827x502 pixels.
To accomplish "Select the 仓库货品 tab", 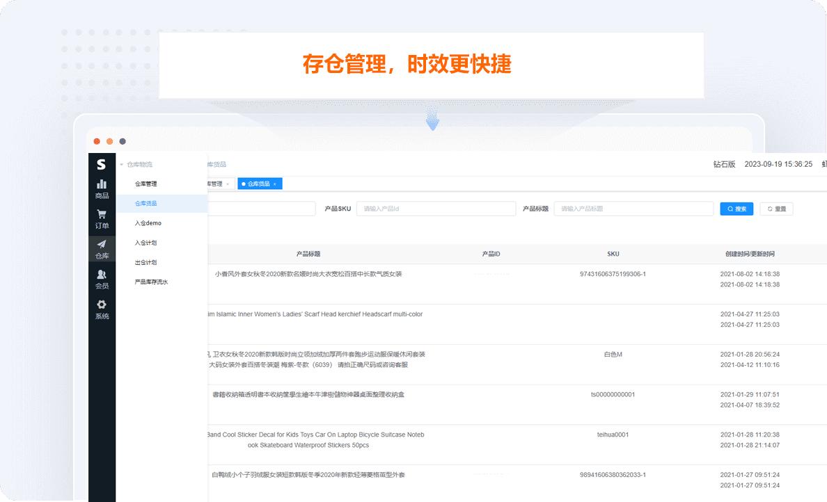I will (258, 184).
